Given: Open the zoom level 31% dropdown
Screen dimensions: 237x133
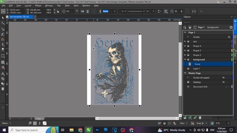Looking at the screenshot, I should click(x=228, y=123).
